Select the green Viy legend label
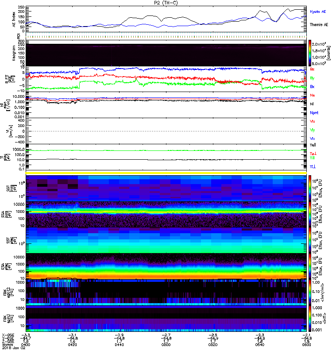Screen dimensions: 332x354 pos(312,130)
